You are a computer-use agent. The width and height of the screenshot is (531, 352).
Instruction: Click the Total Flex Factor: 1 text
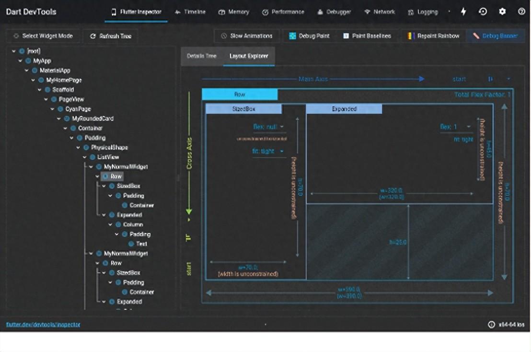coord(482,94)
